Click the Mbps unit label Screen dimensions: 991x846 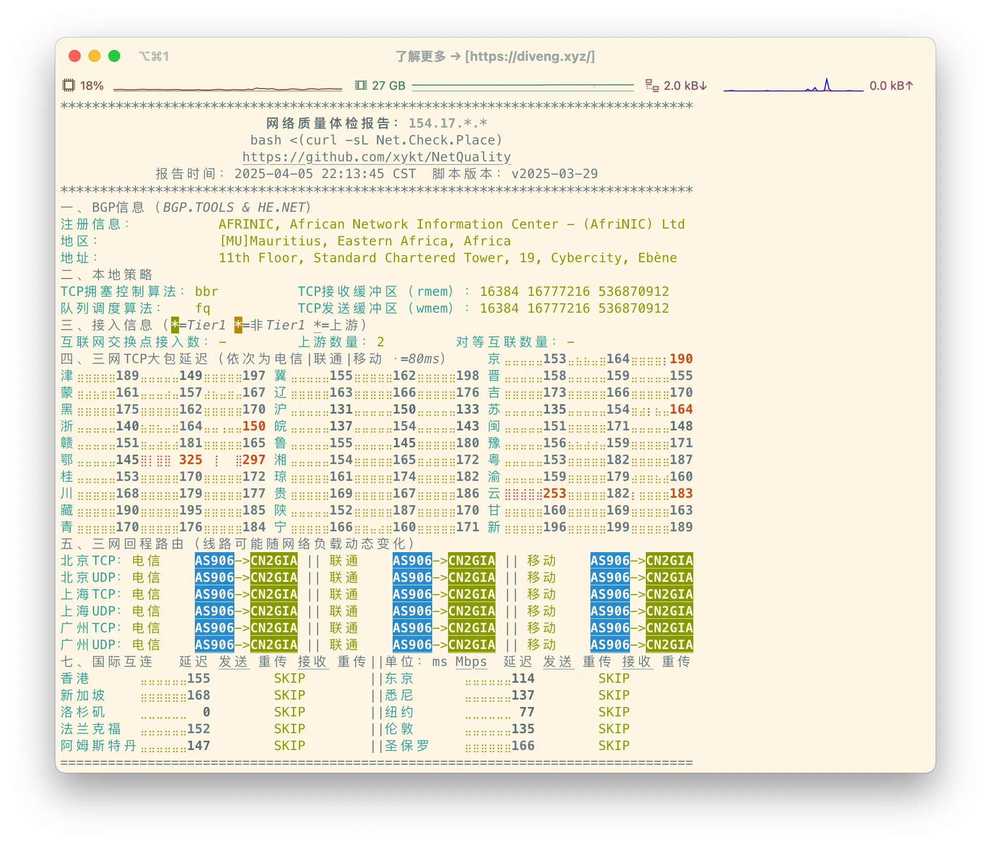tap(471, 661)
